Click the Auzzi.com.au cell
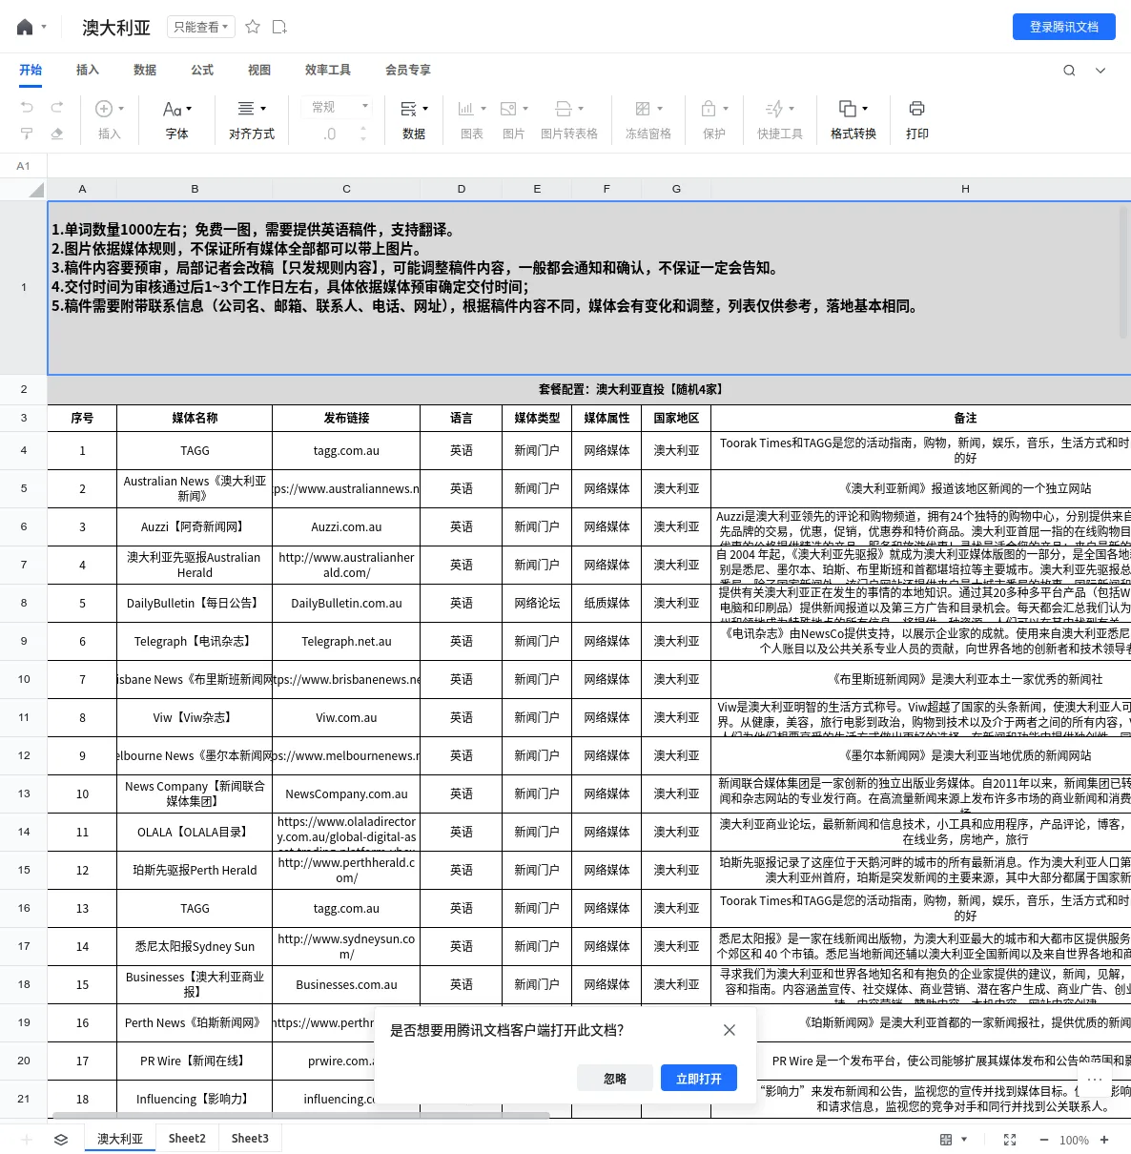Image resolution: width=1131 pixels, height=1154 pixels. point(346,526)
